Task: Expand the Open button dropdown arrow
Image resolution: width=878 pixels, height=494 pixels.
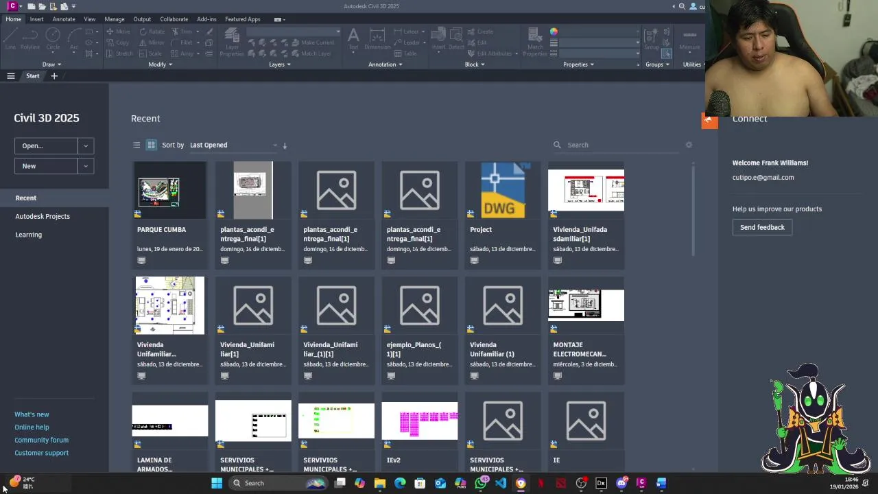Action: coord(86,145)
